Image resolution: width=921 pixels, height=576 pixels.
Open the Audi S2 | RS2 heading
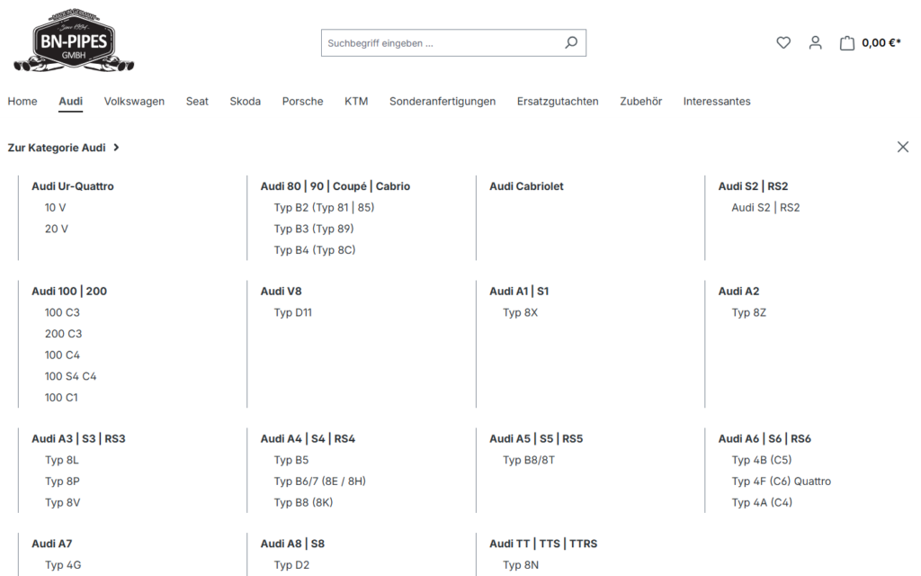pos(753,186)
